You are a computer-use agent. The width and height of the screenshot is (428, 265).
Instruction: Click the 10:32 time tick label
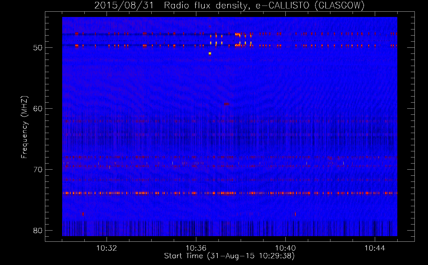(x=107, y=248)
